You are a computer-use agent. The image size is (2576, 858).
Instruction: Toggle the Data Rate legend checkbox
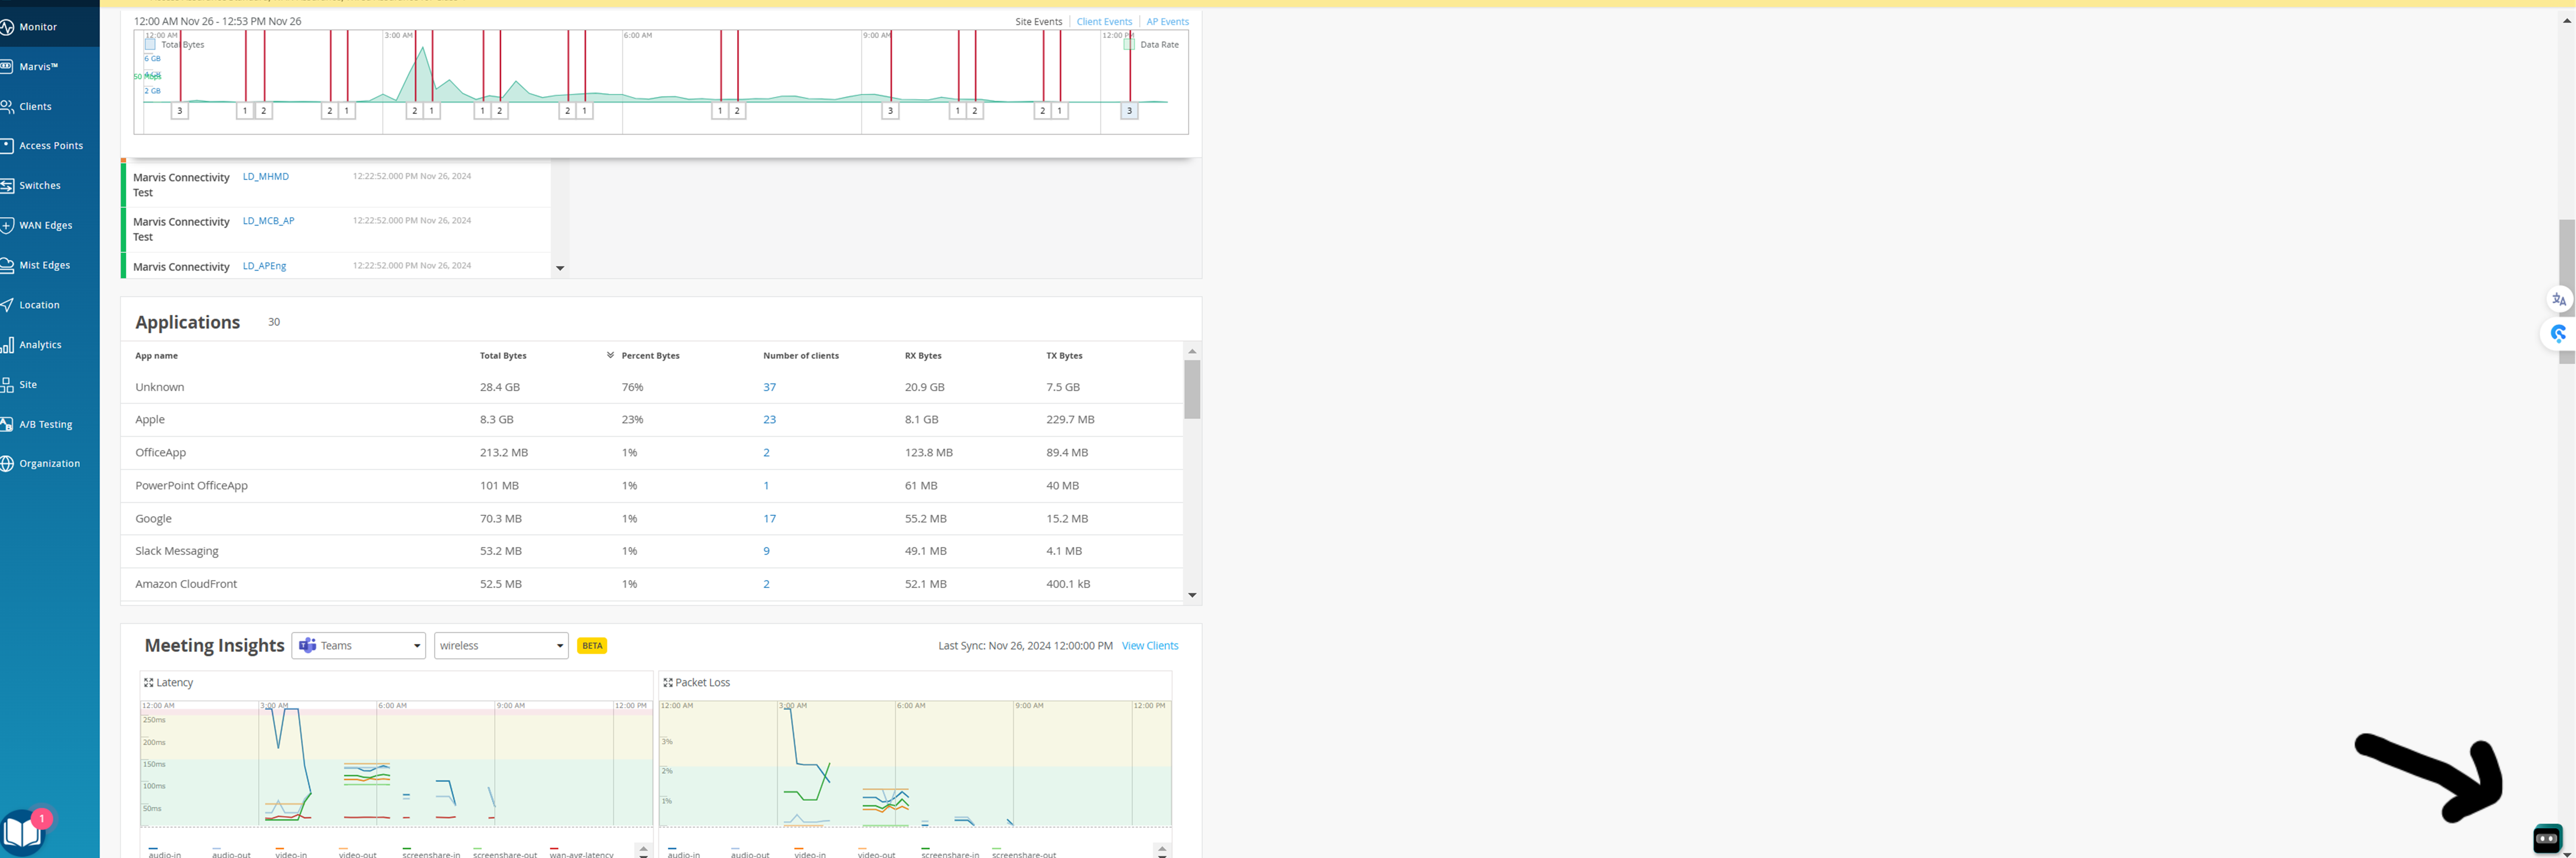(1129, 44)
